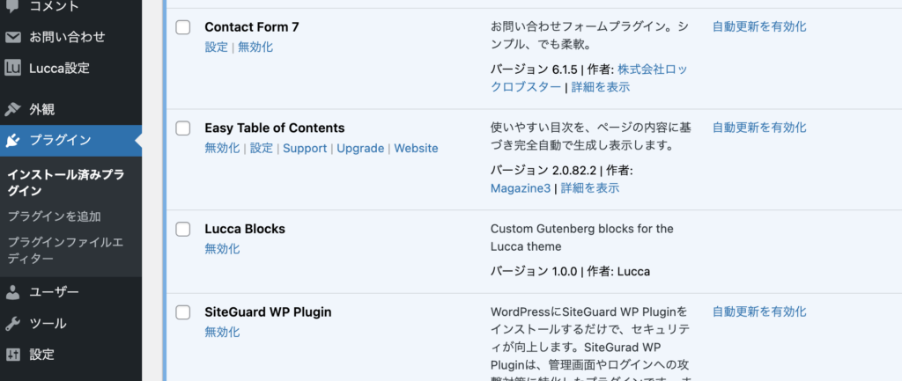The image size is (902, 381).
Task: Click the Upgrade link for Easy Table of Contents
Action: [360, 149]
